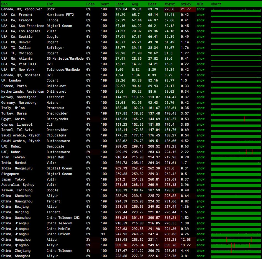Open MTR show for India, Mumbai Vultr
The width and height of the screenshot is (262, 259).
click(x=200, y=162)
